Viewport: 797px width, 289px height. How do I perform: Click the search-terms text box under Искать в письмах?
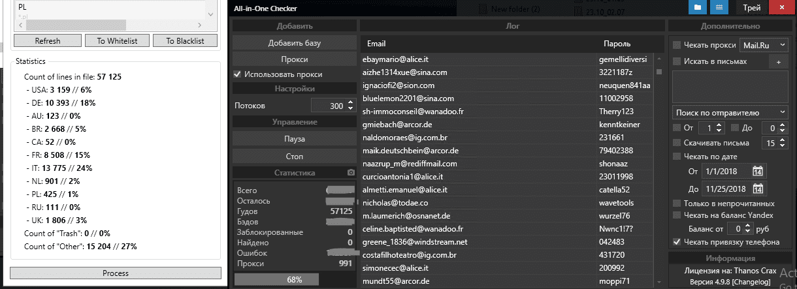(x=730, y=86)
